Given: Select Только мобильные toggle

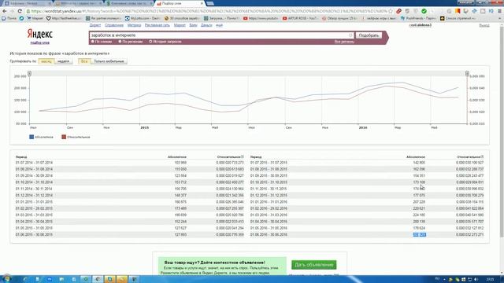Looking at the screenshot, I should point(109,61).
